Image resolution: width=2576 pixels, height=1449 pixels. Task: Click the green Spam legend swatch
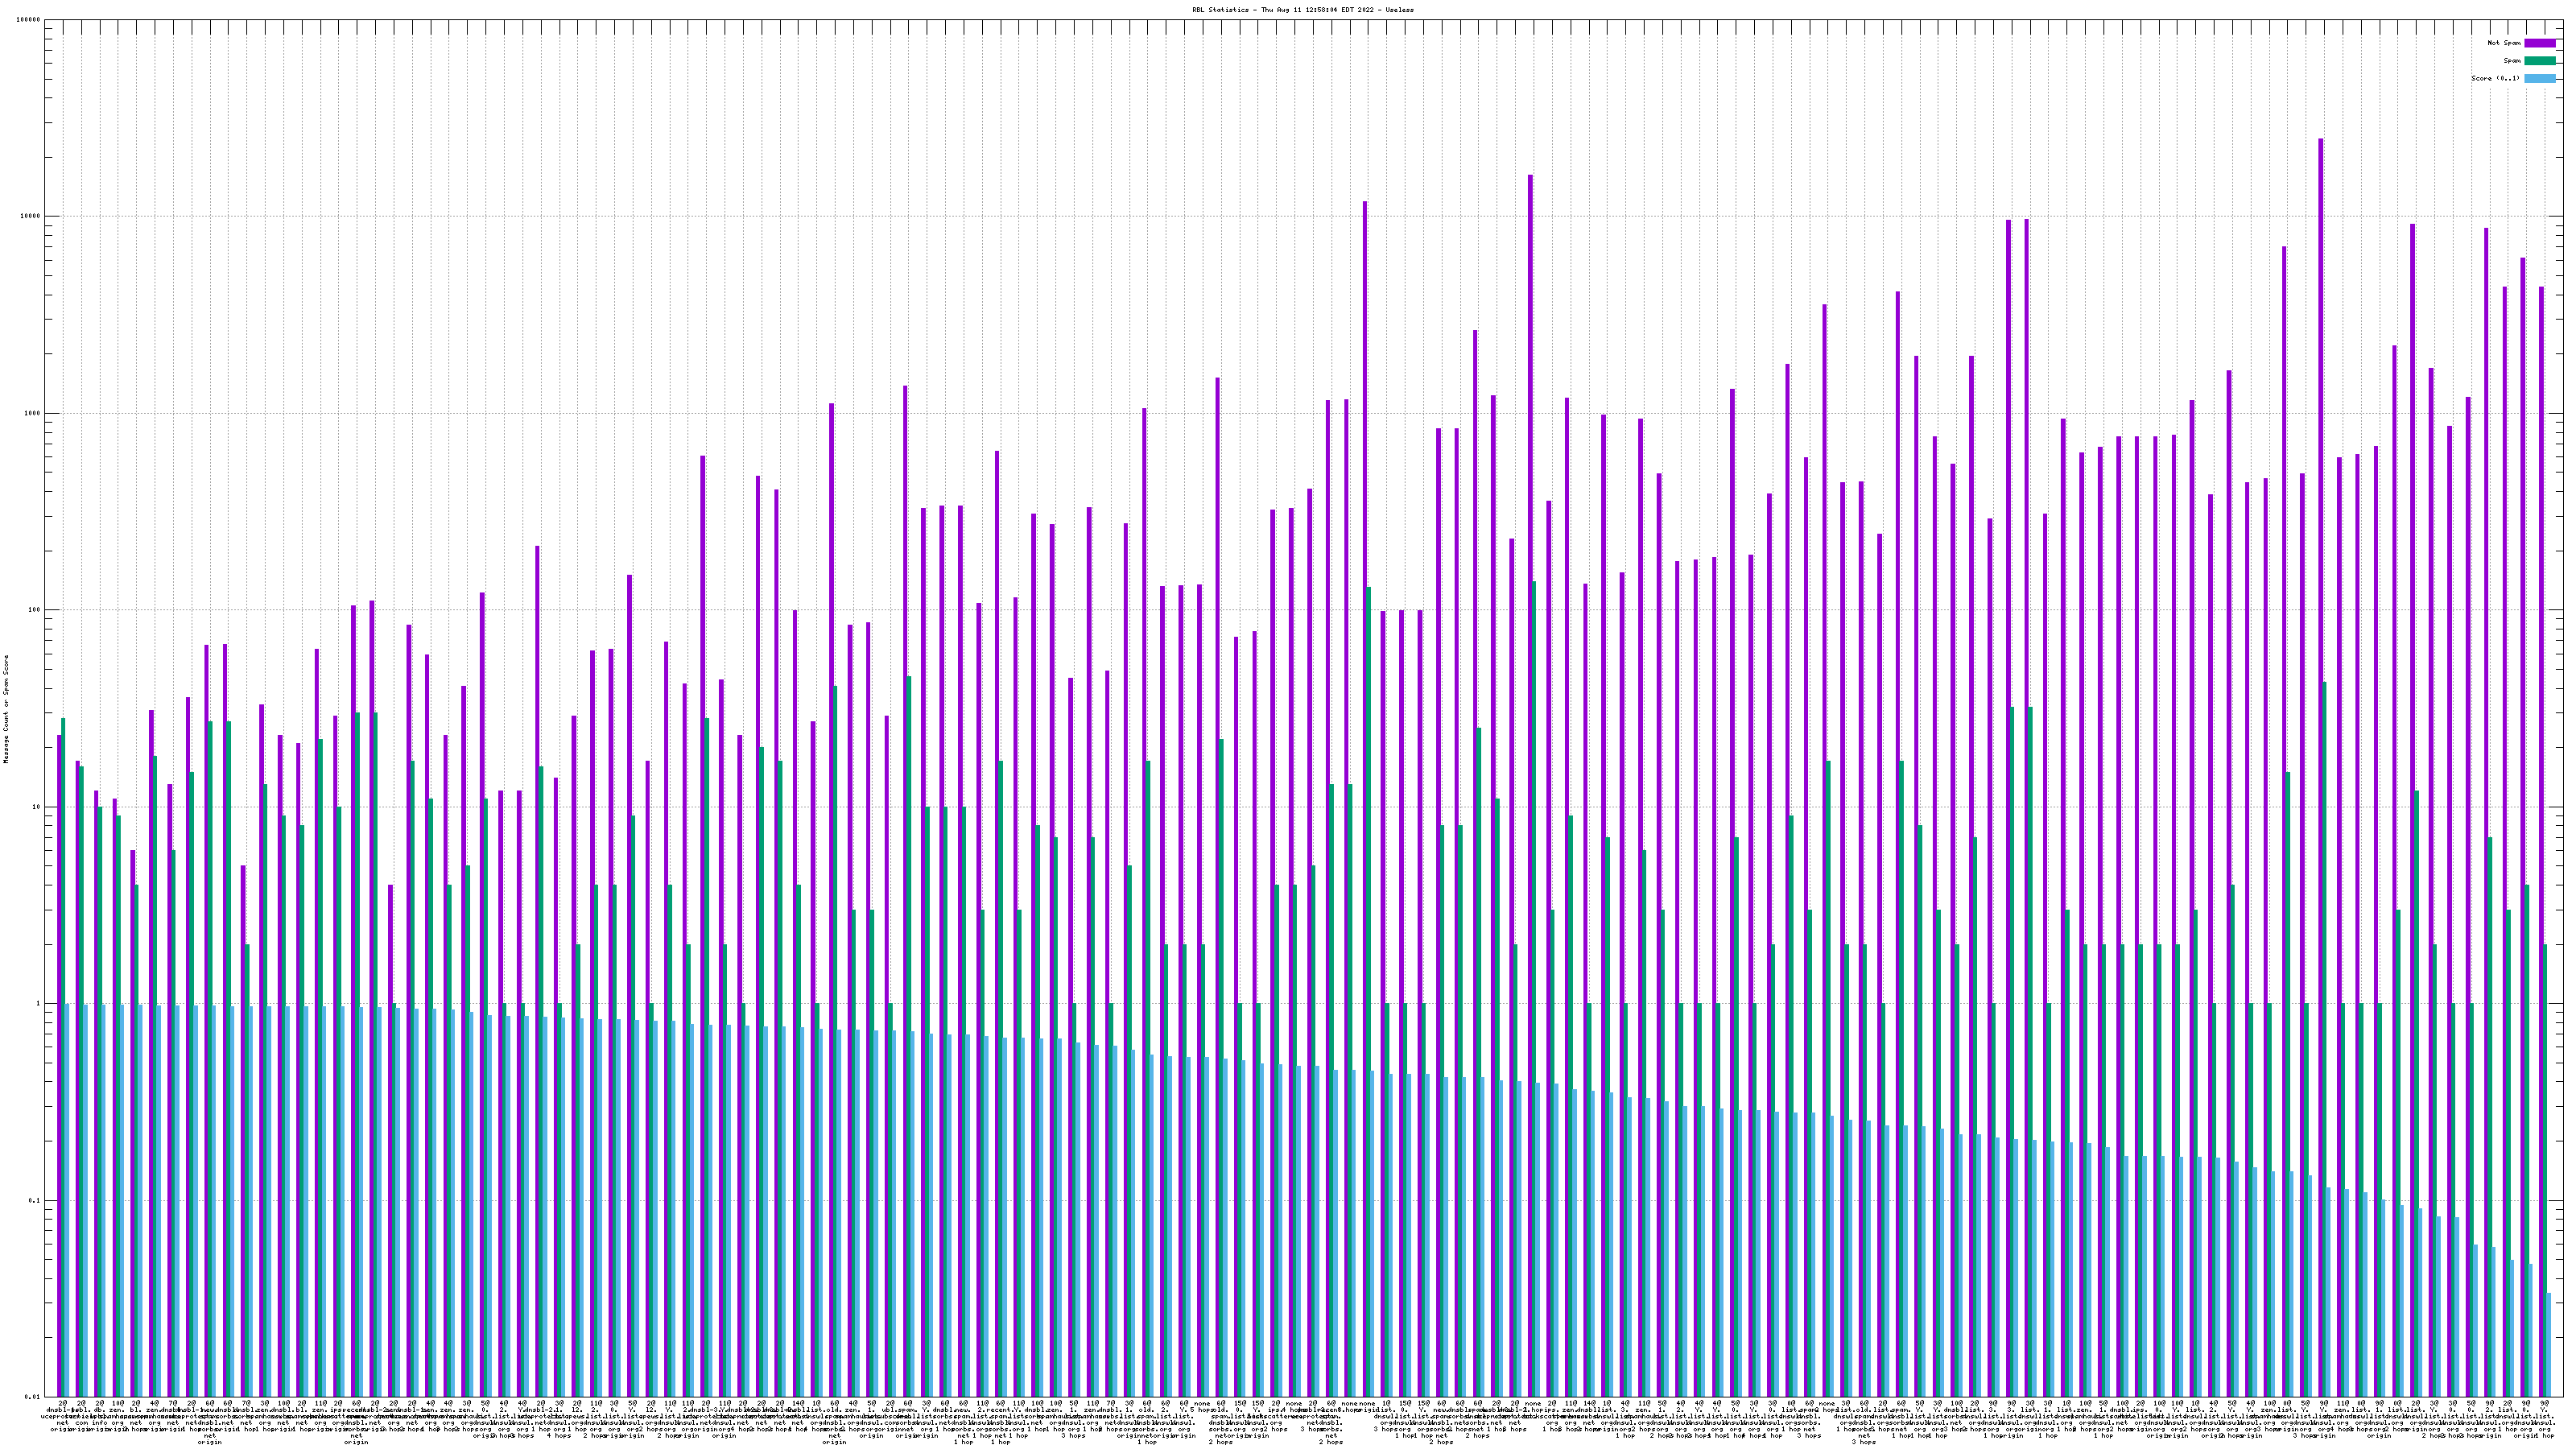click(x=2539, y=61)
